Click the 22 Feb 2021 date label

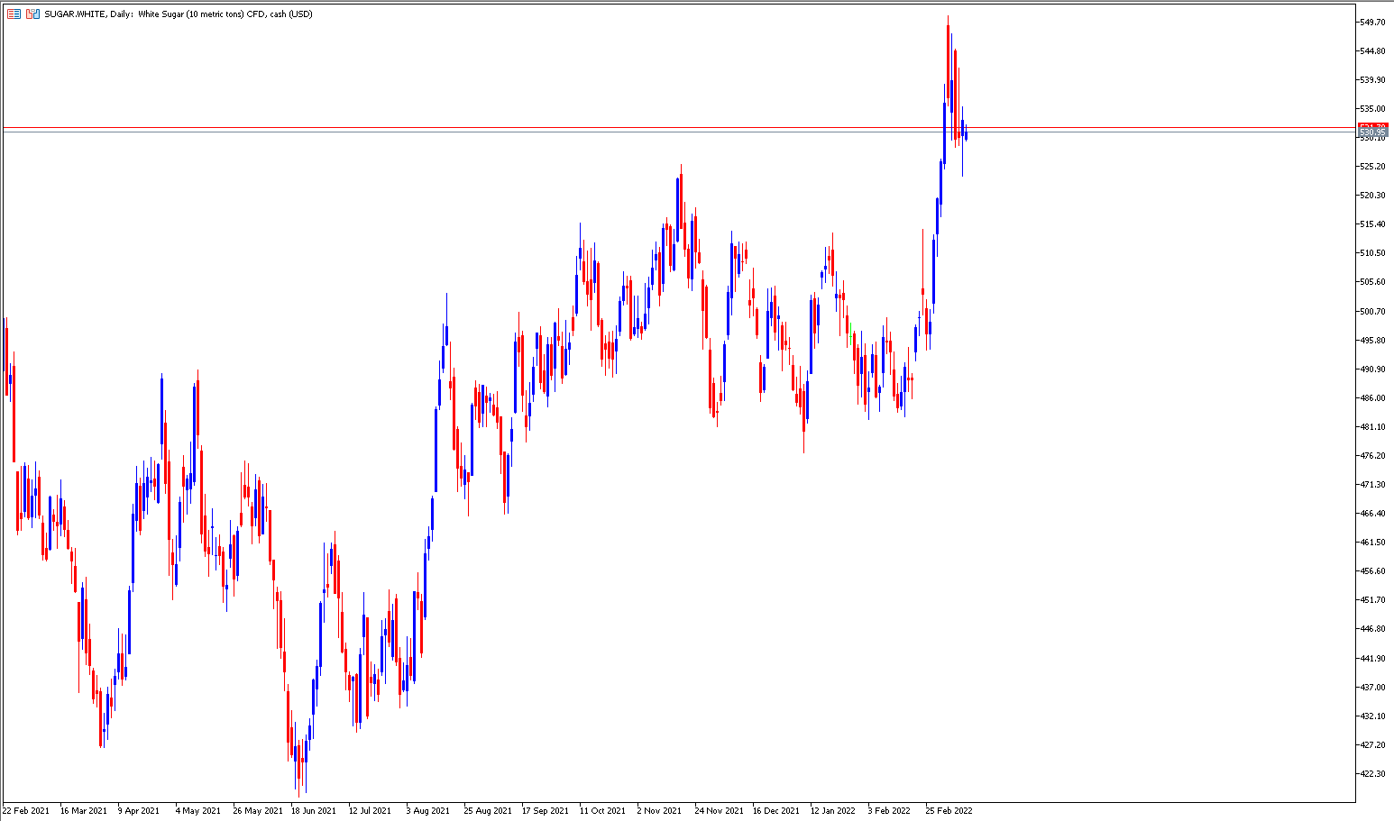[26, 810]
